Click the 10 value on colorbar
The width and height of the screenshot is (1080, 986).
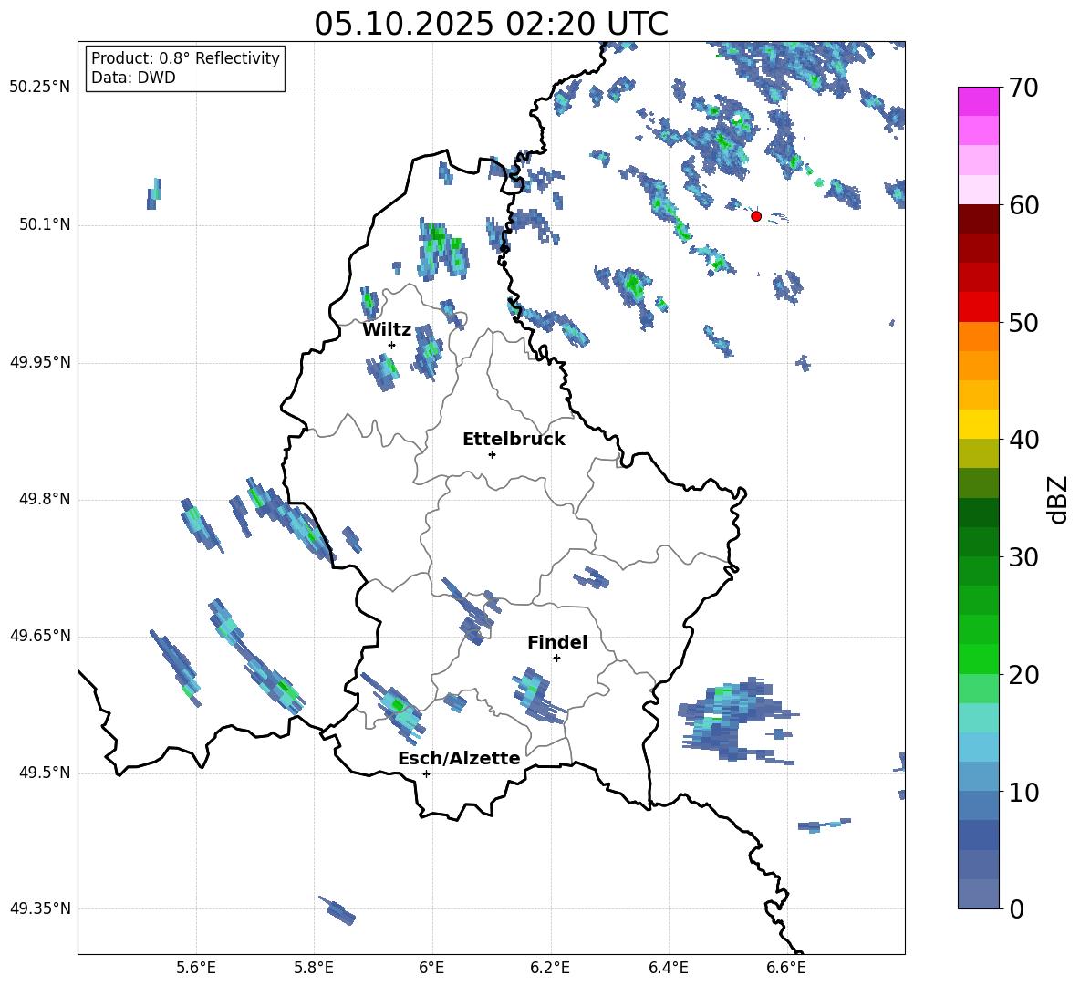point(1023,792)
